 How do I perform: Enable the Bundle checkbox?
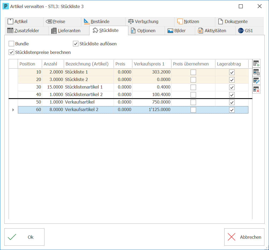pyautogui.click(x=11, y=44)
